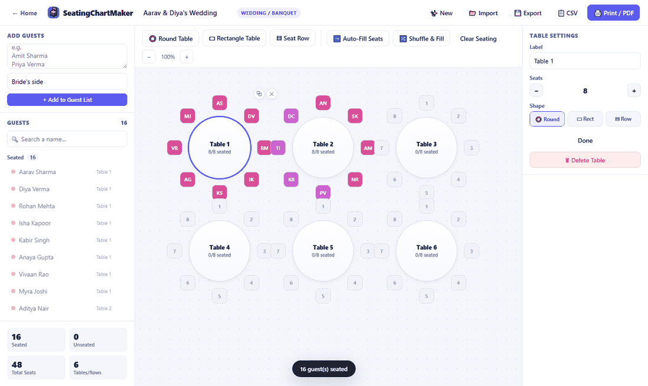Click Print / PDF button
The image size is (648, 386).
coord(613,13)
